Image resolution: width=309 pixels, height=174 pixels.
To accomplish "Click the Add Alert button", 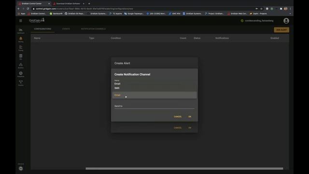I will 281,30.
